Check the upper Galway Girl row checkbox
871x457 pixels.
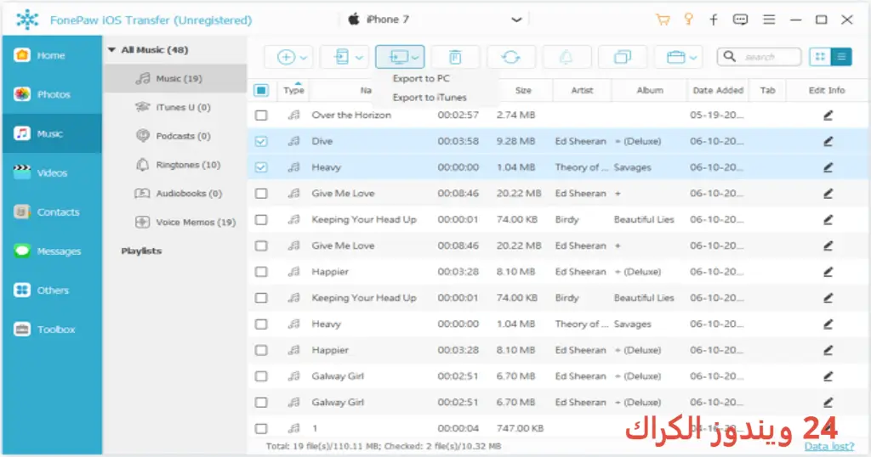(x=261, y=376)
